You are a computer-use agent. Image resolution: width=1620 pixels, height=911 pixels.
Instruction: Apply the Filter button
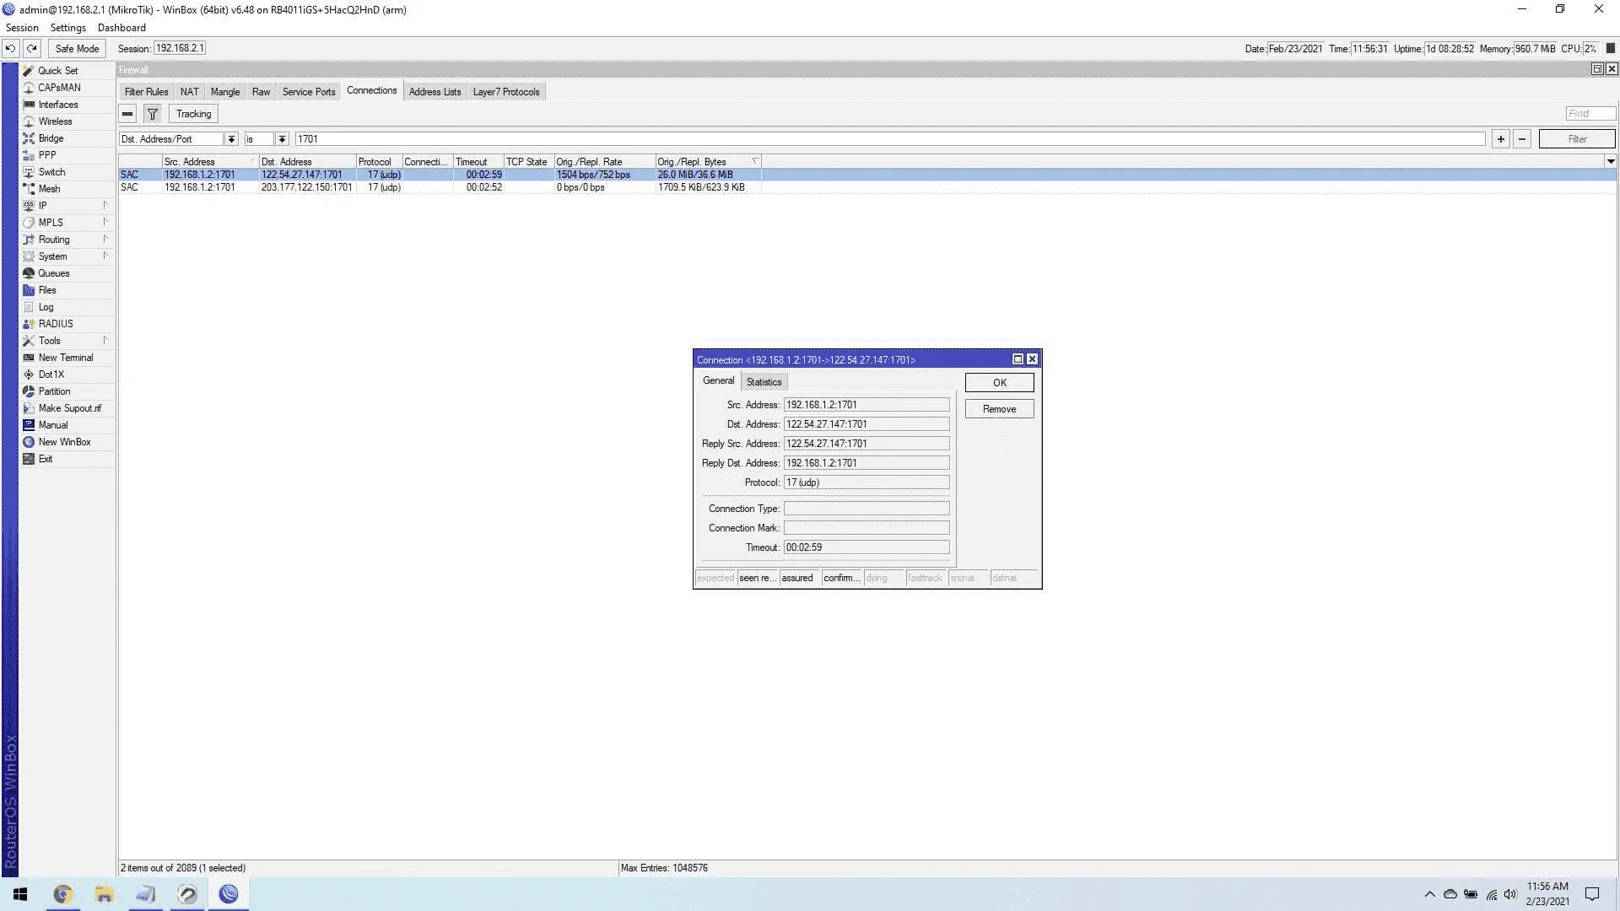tap(1577, 139)
